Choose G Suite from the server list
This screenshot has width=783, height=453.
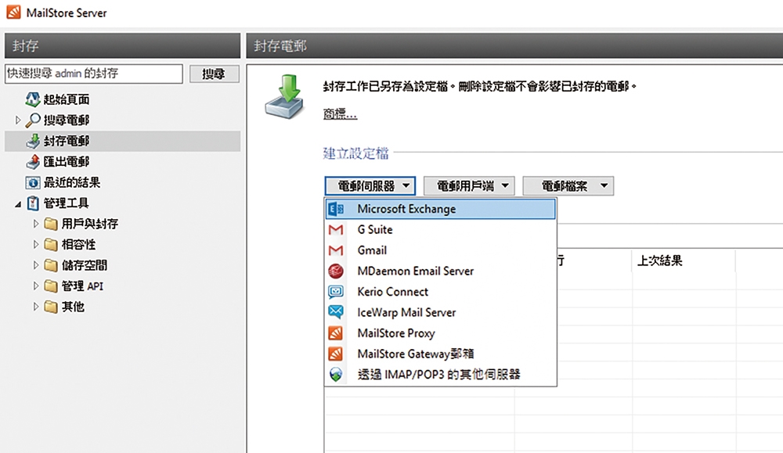point(440,229)
